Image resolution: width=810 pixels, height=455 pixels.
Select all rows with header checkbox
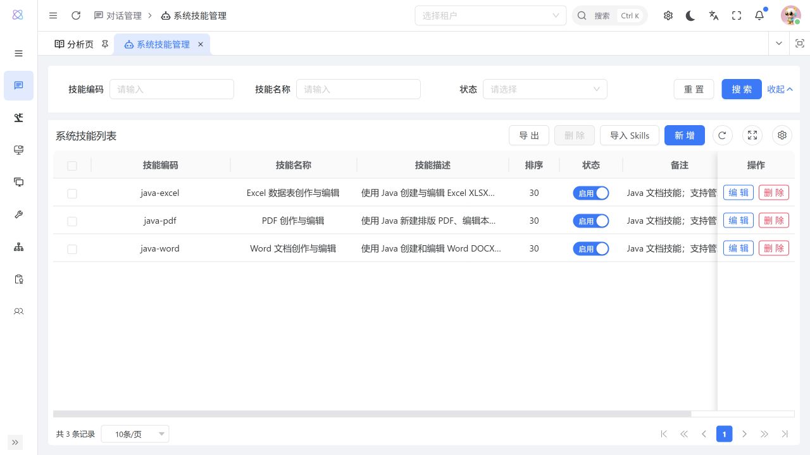point(72,166)
